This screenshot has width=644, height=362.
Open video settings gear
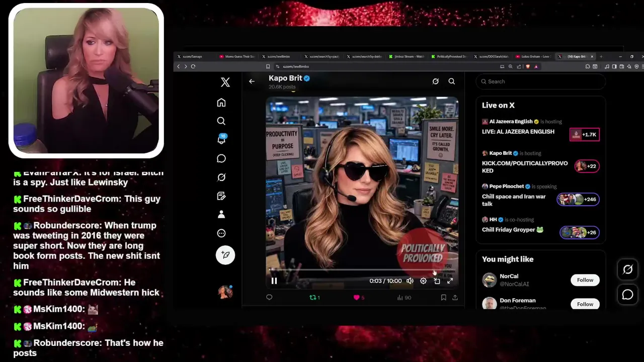coord(423,281)
